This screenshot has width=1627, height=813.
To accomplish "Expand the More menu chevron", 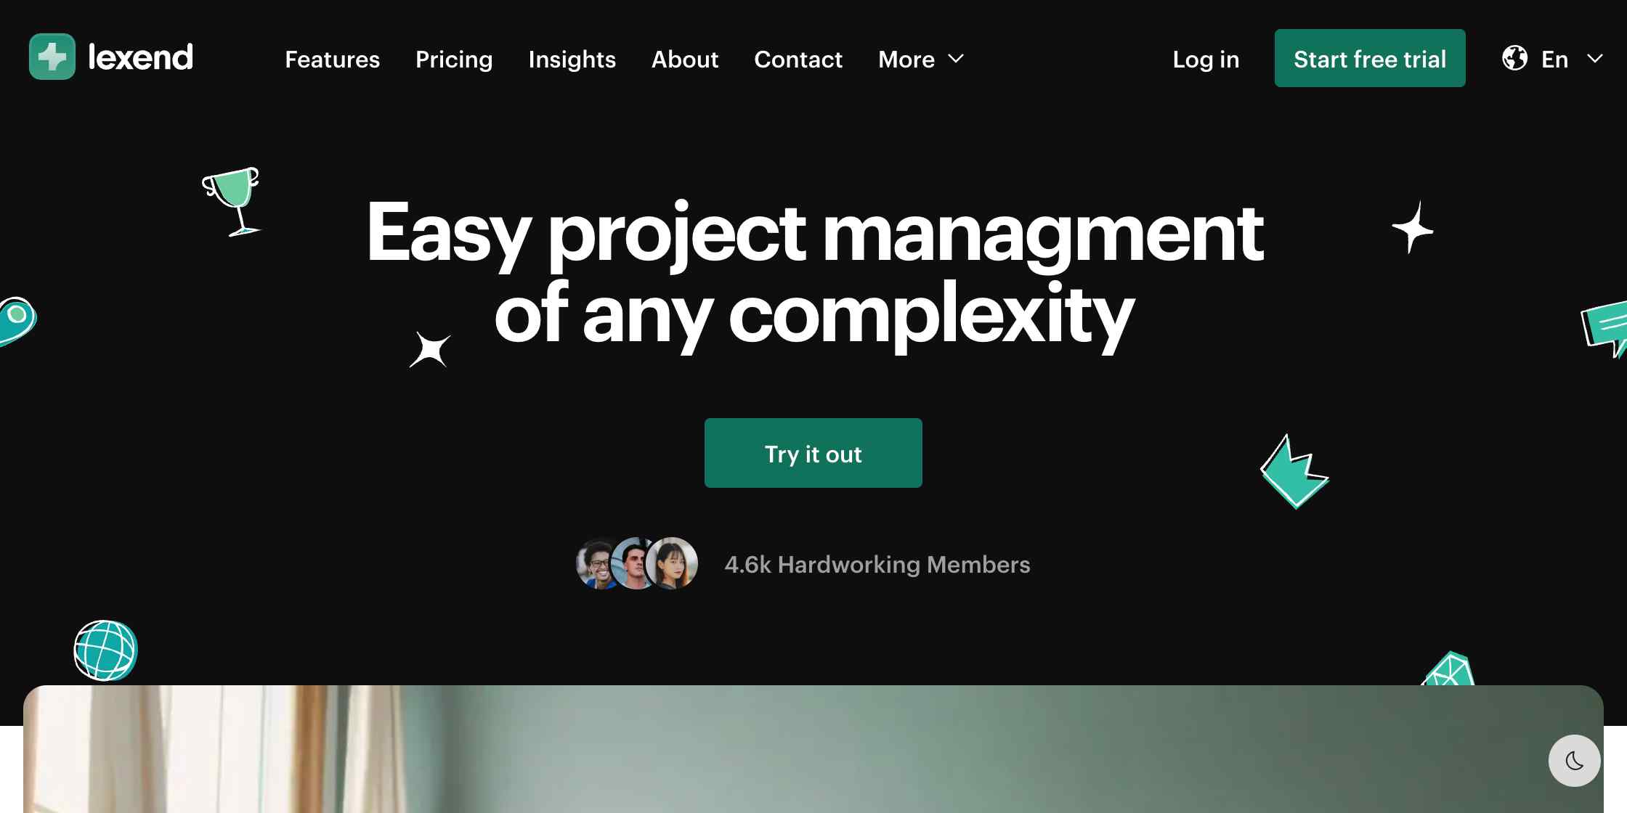I will point(956,59).
